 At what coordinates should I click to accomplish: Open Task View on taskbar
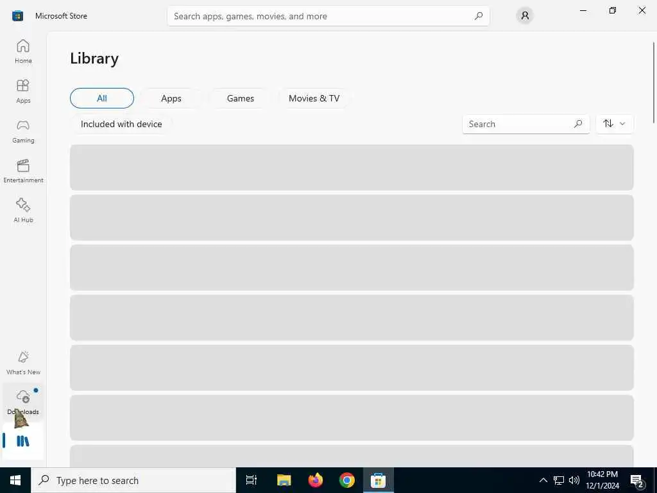click(x=252, y=480)
